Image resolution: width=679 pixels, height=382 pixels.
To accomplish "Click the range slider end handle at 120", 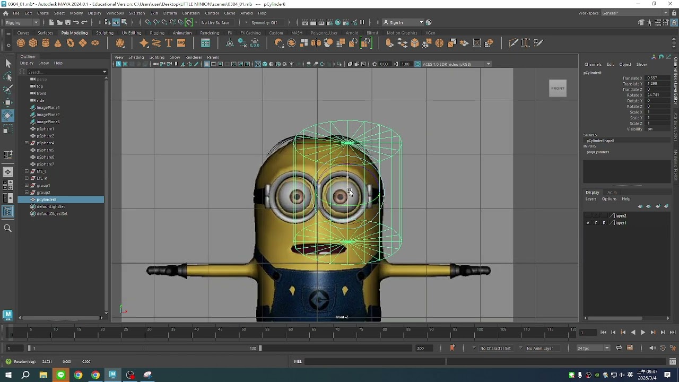I will coord(260,348).
